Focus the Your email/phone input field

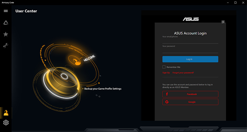(x=190, y=41)
